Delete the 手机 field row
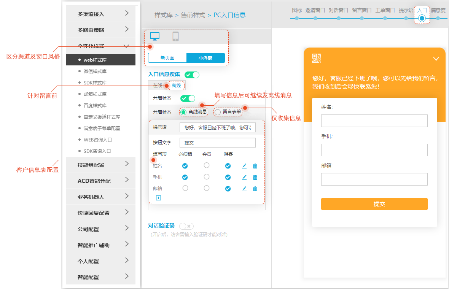Viewport: 449px width, 289px height. [255, 177]
